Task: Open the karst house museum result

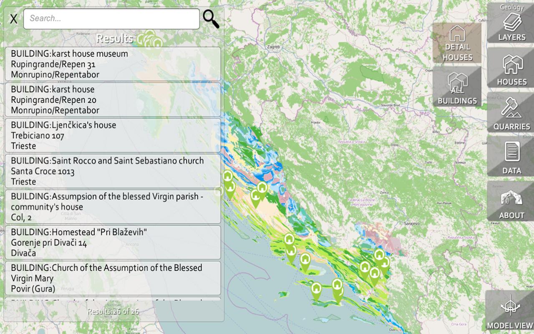Action: tap(113, 64)
